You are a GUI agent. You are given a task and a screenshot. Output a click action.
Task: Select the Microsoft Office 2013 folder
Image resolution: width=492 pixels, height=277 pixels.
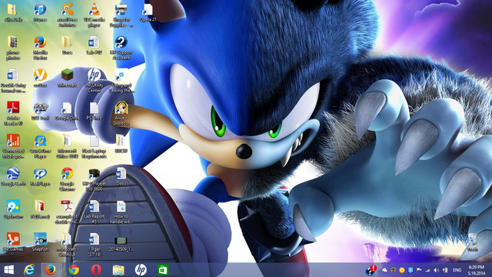tap(67, 146)
